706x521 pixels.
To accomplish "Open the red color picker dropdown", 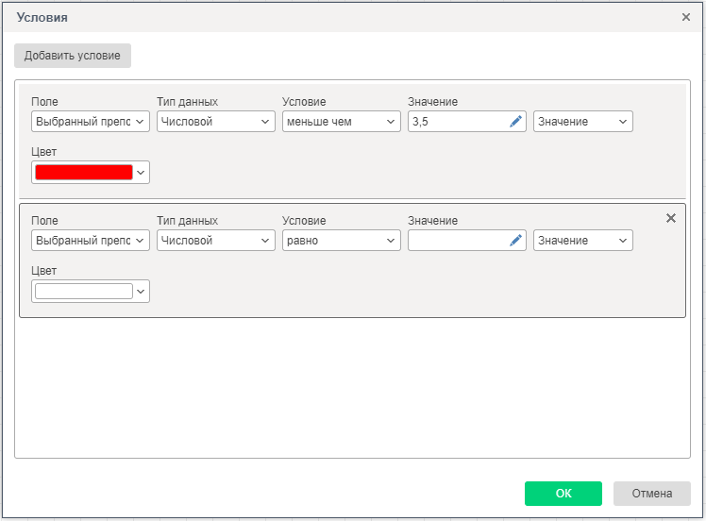I will (x=91, y=173).
